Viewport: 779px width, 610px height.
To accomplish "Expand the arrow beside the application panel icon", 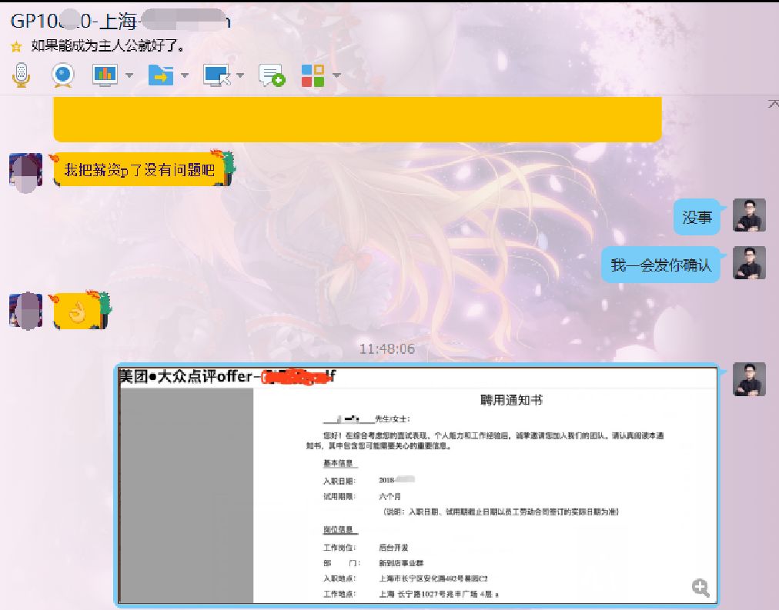I will point(336,75).
